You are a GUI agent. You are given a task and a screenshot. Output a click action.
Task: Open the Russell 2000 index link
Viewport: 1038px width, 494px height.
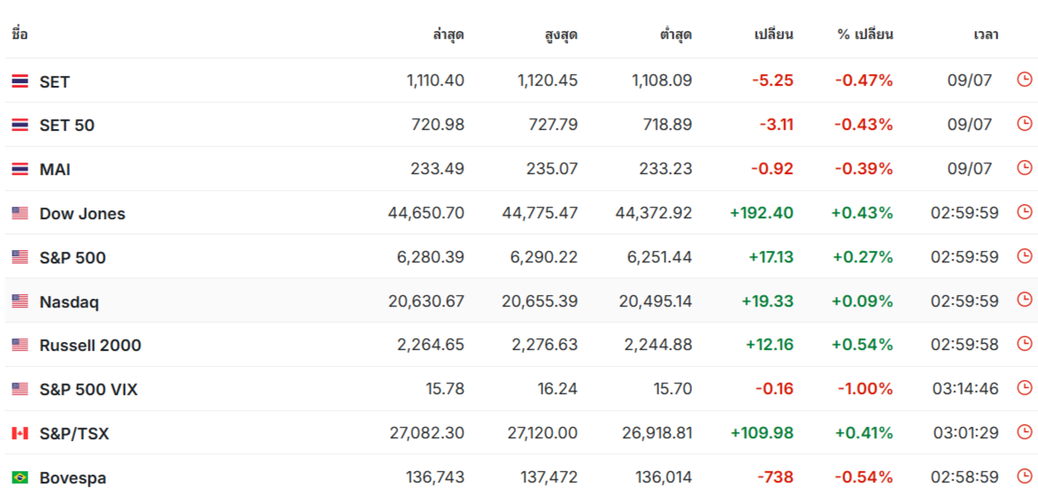click(90, 346)
